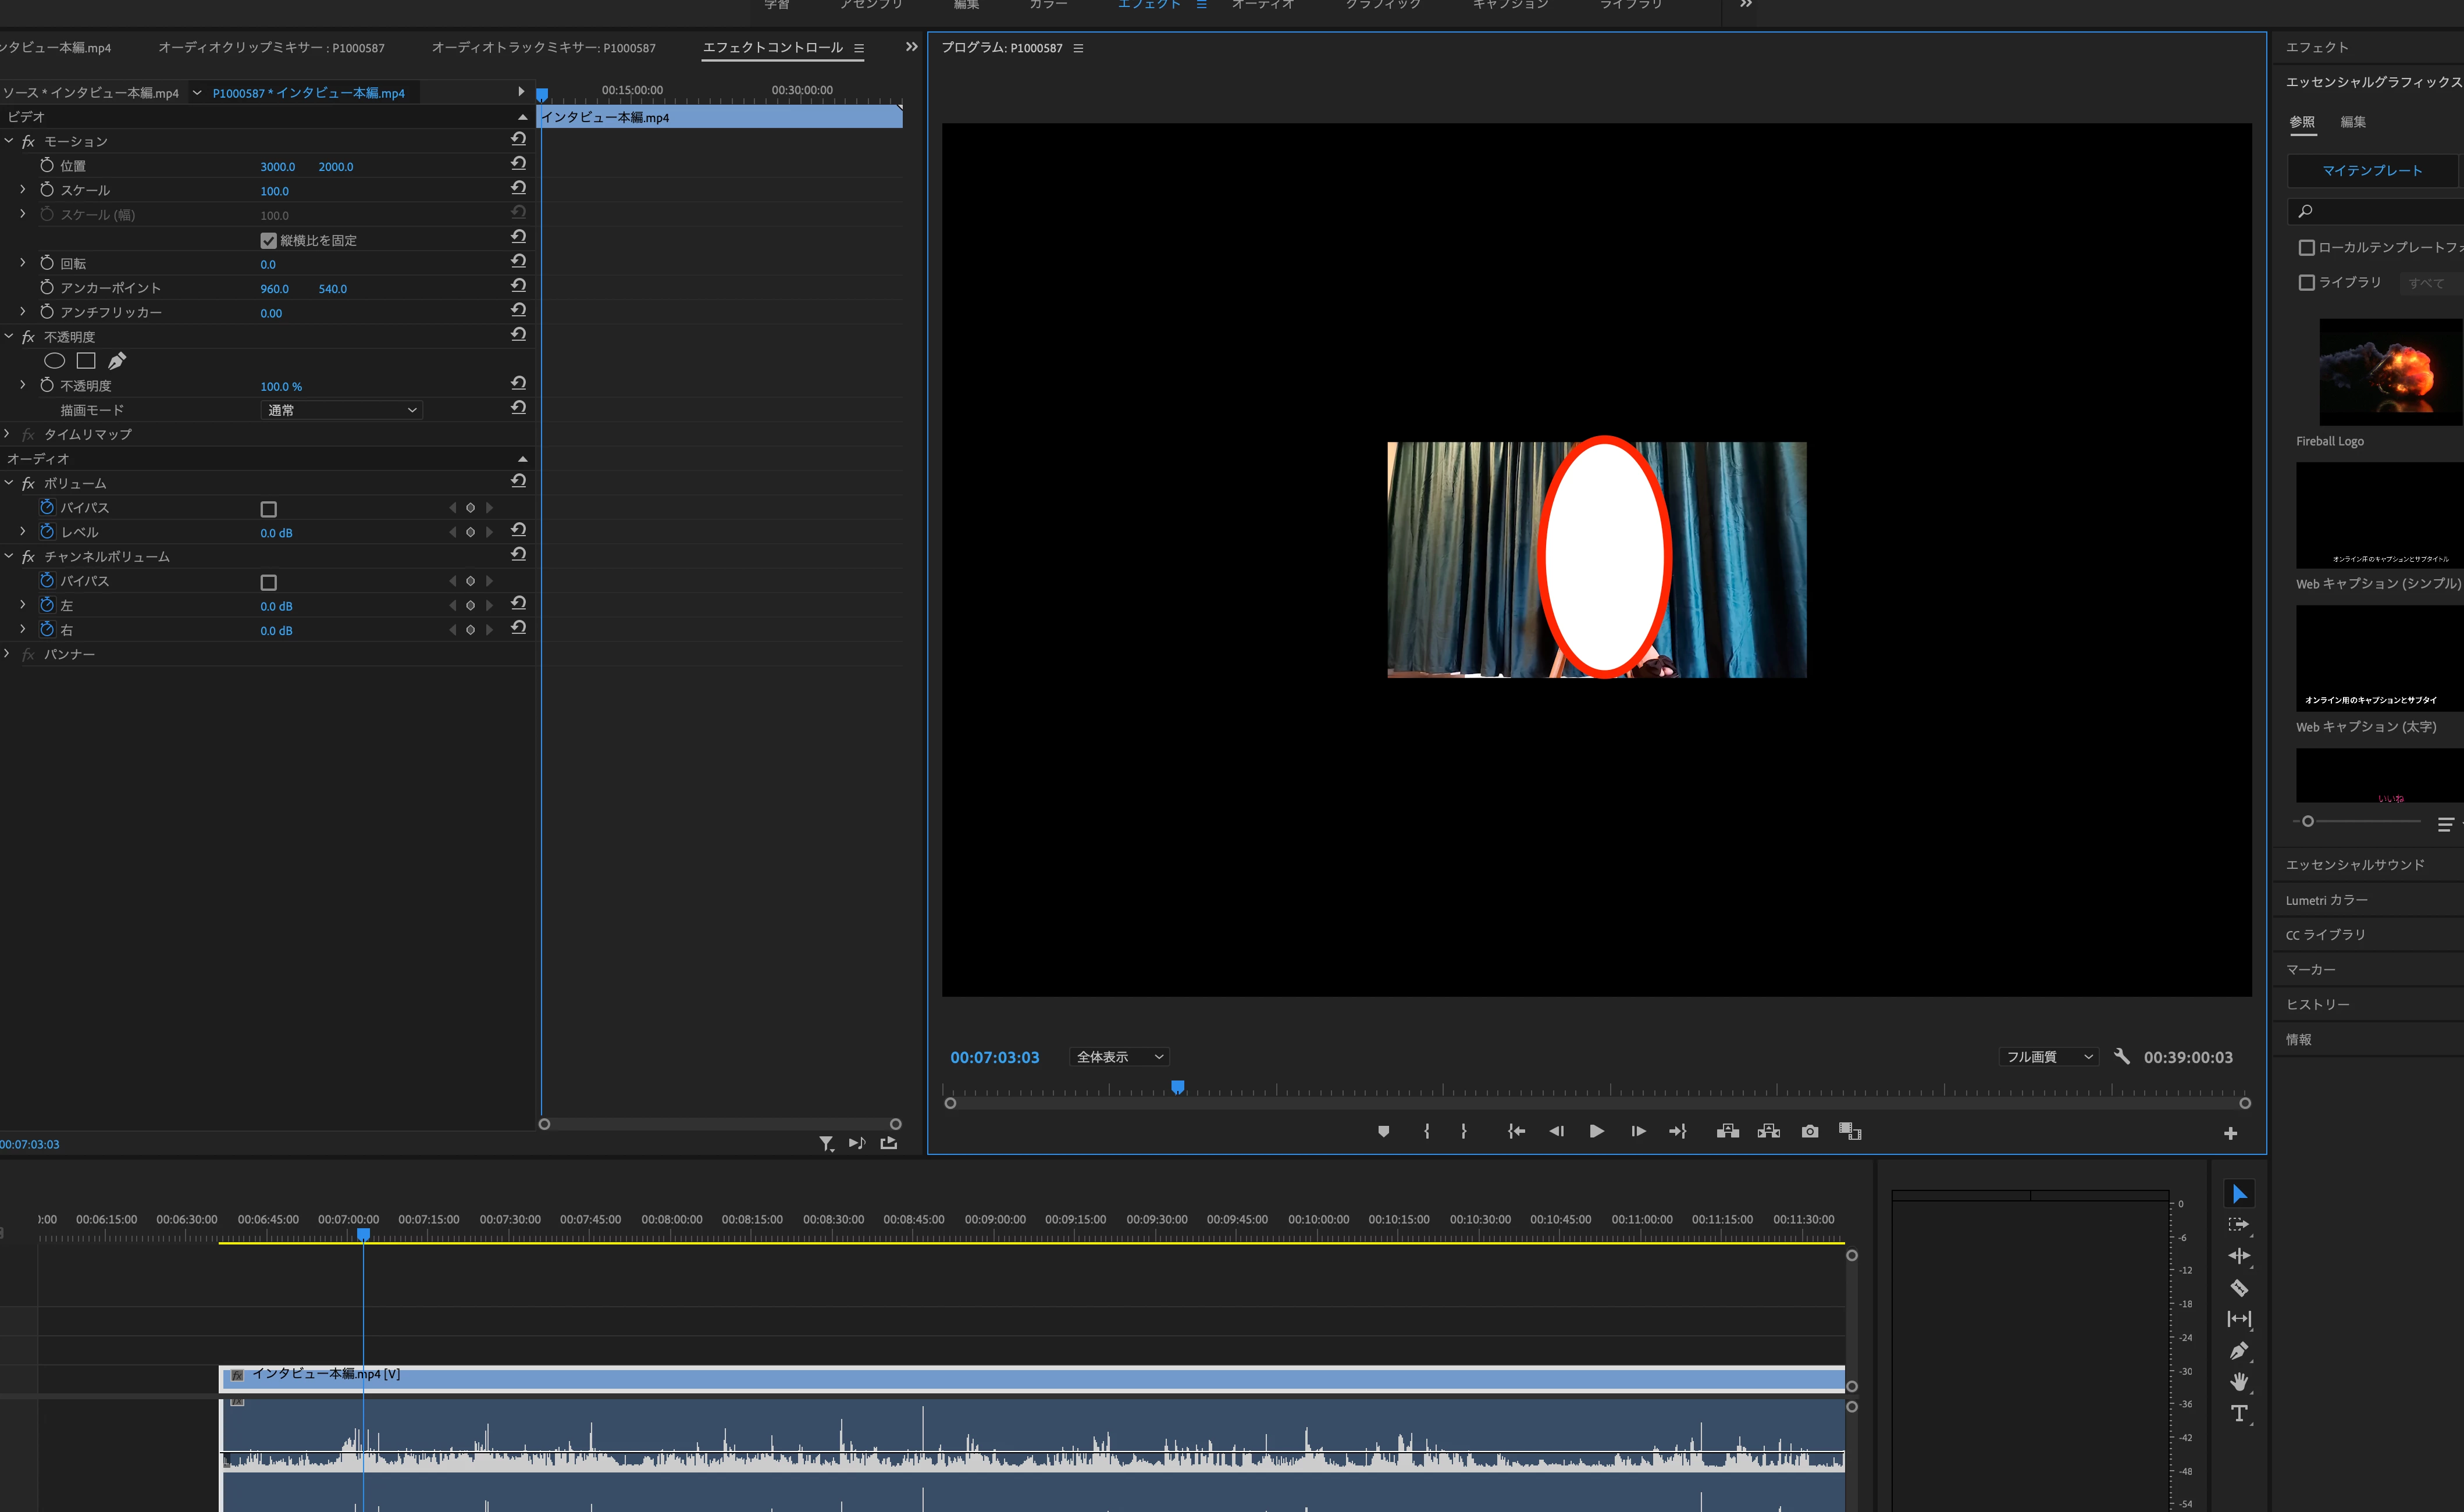Open the program monitor settings wrench
The width and height of the screenshot is (2464, 1512).
2121,1056
